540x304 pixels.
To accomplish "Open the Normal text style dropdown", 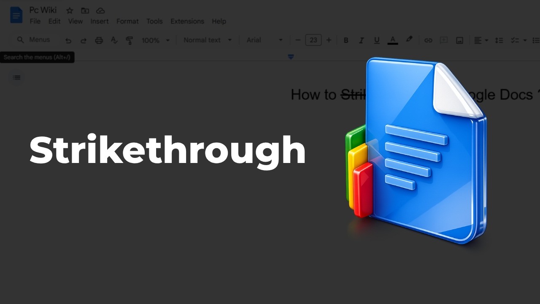I will [208, 40].
